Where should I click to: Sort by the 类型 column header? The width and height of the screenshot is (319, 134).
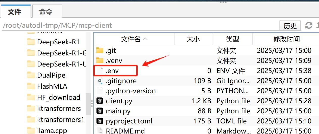click(232, 39)
